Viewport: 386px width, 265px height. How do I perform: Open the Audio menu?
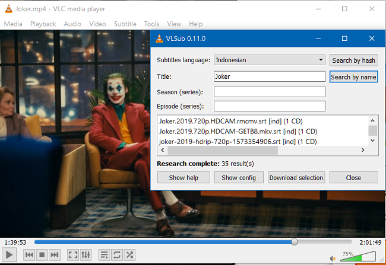tap(72, 24)
